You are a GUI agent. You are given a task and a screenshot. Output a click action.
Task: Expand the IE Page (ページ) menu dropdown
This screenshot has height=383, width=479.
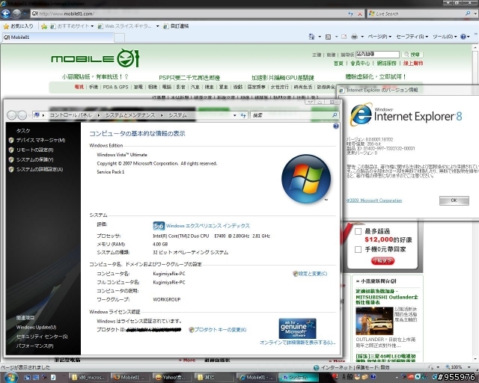(x=376, y=36)
